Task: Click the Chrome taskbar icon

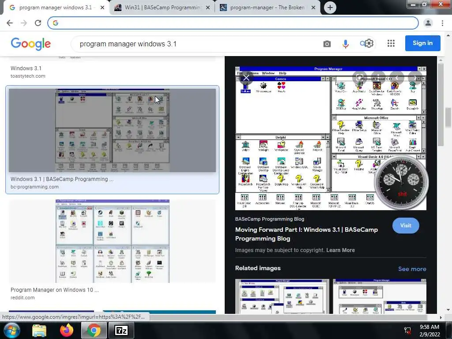Action: point(94,330)
